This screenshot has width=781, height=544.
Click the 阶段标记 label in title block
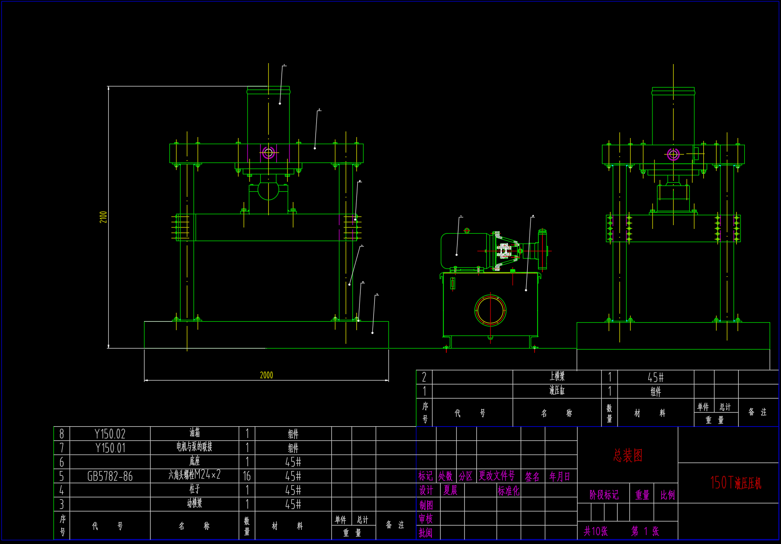click(x=604, y=495)
